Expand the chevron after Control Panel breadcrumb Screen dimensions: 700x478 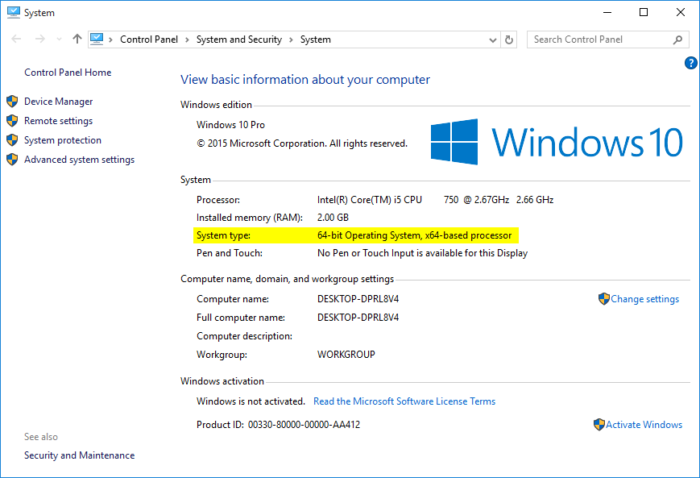(187, 39)
